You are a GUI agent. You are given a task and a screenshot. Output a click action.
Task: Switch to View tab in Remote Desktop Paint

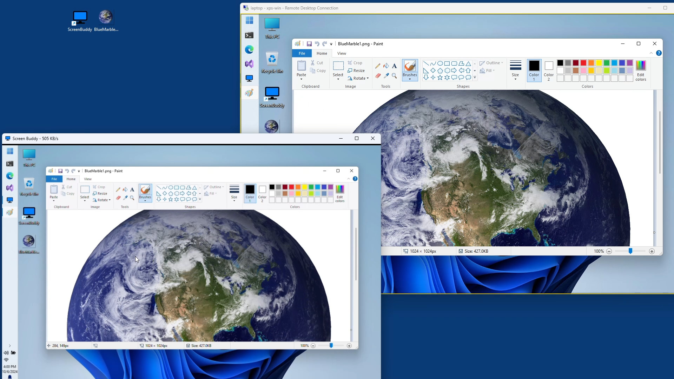click(342, 53)
